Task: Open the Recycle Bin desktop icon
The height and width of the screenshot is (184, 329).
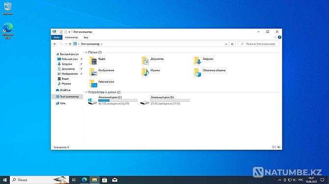Action: 8,8
